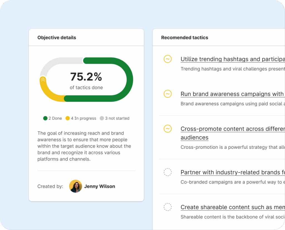Screen dimensions: 285x230
Task: Click the 75.2% tactics done figure
Action: coord(86,77)
